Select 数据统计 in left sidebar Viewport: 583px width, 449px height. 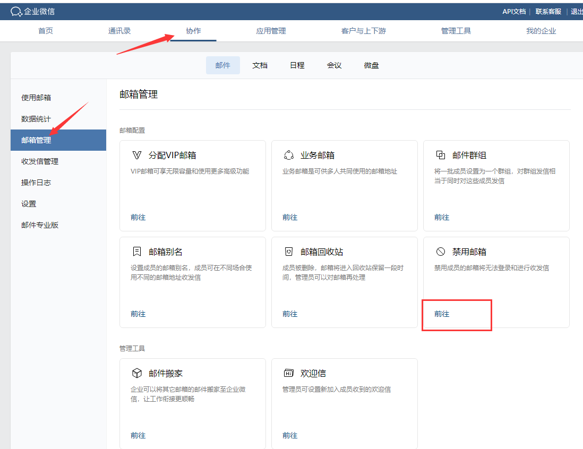pyautogui.click(x=36, y=119)
